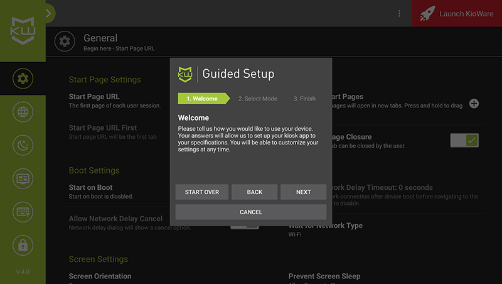Open the padlock security settings icon
Viewport: 502px width, 284px height.
pyautogui.click(x=23, y=245)
